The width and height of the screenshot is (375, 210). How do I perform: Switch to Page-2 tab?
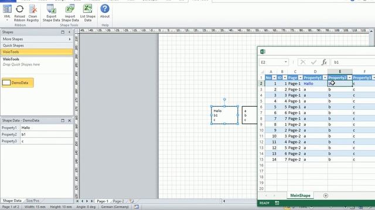click(x=118, y=201)
